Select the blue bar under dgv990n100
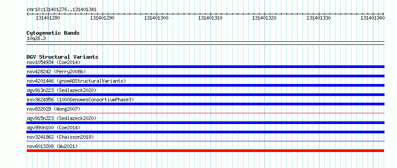397x168 pixels. tap(205, 132)
